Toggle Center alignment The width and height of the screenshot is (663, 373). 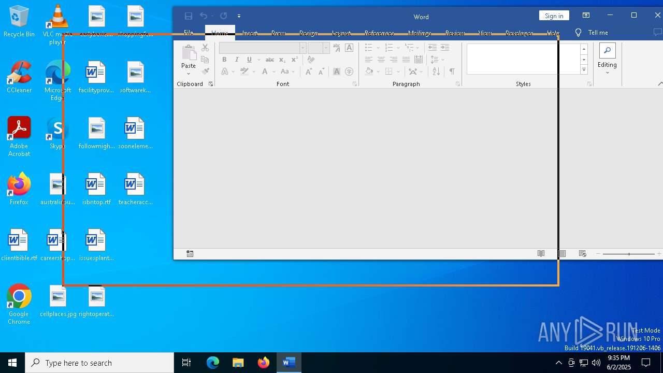pyautogui.click(x=381, y=60)
